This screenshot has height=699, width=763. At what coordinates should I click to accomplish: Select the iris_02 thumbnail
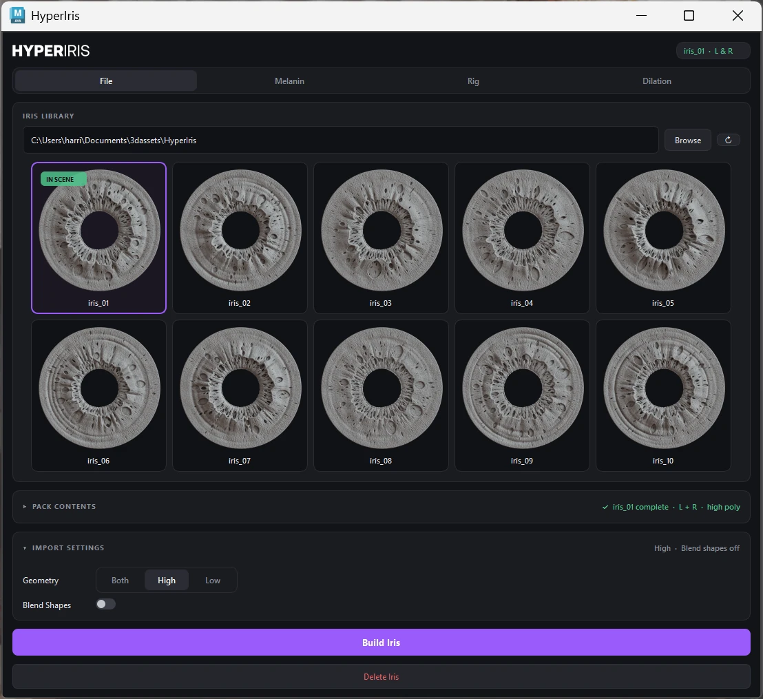tap(240, 238)
